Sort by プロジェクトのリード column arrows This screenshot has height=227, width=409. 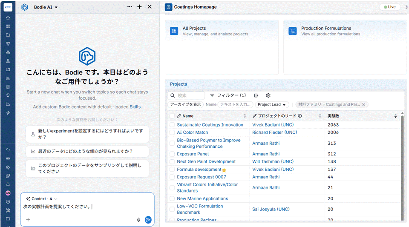(320, 116)
